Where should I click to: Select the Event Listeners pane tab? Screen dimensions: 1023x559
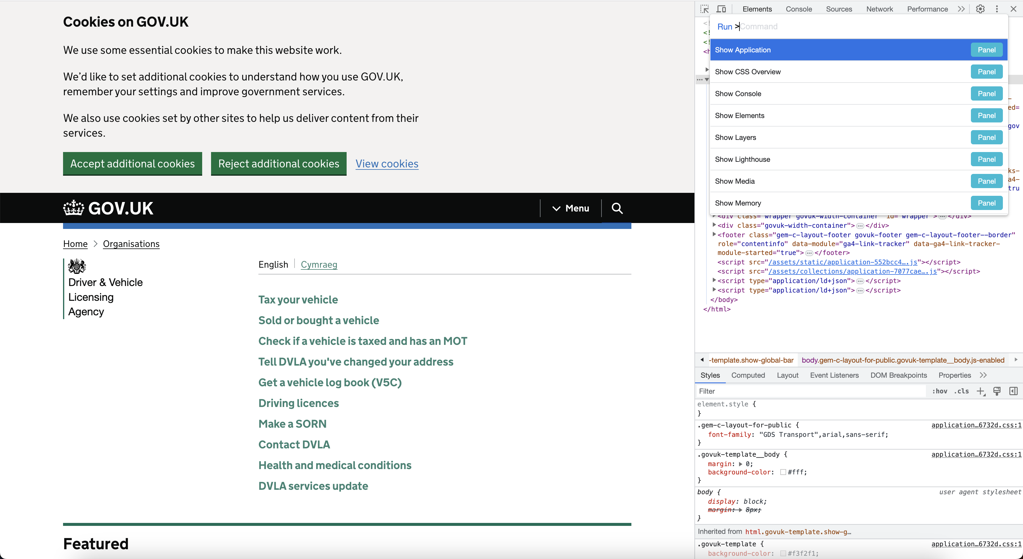tap(834, 375)
